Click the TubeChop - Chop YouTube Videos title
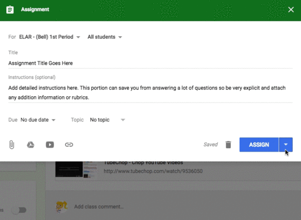The image size is (301, 220). [143, 163]
